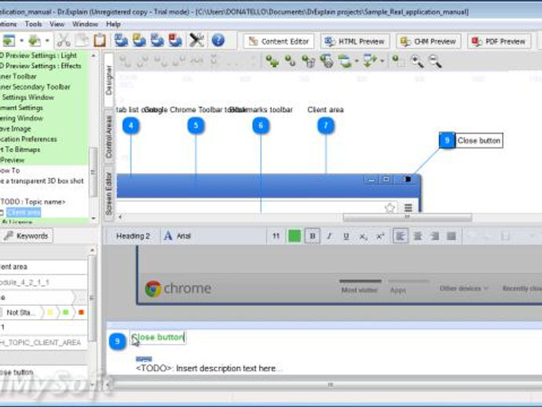Open the Help menu
The image size is (542, 407).
(x=113, y=24)
